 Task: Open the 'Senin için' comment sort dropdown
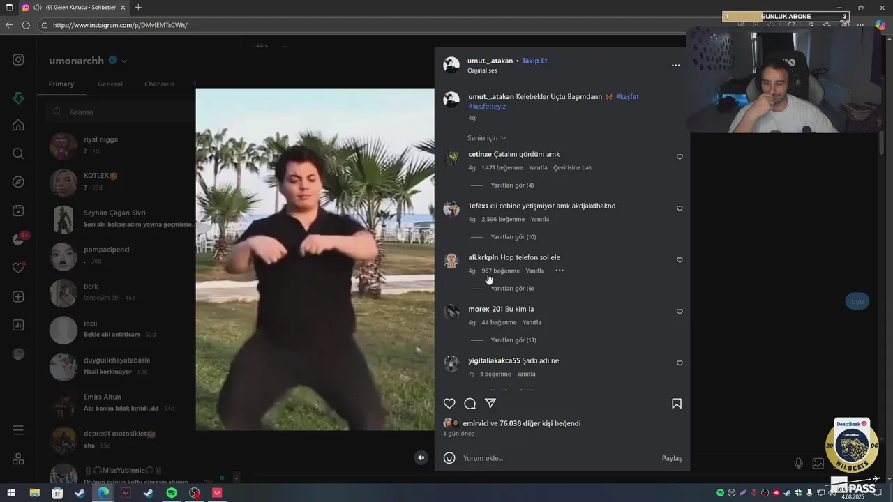coord(487,138)
